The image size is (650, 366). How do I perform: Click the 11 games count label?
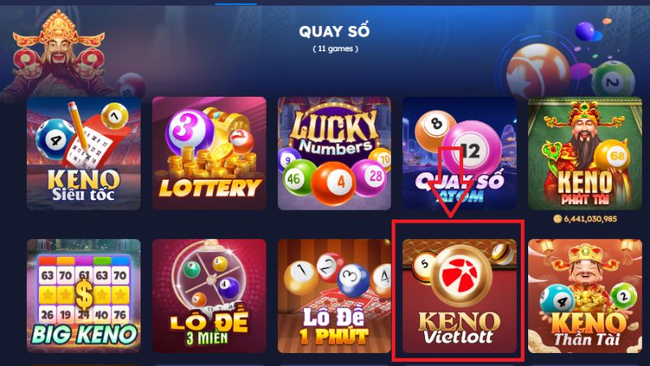point(336,49)
